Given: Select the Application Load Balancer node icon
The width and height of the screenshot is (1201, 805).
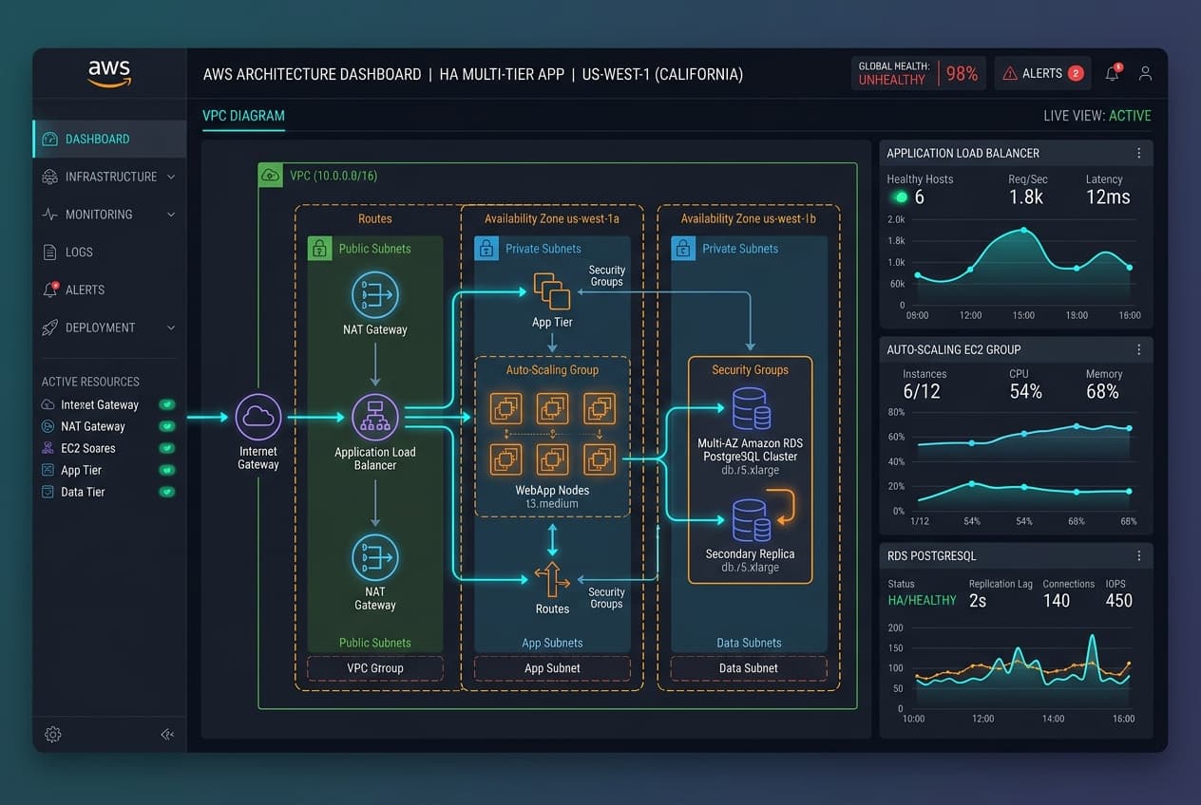Looking at the screenshot, I should [375, 417].
